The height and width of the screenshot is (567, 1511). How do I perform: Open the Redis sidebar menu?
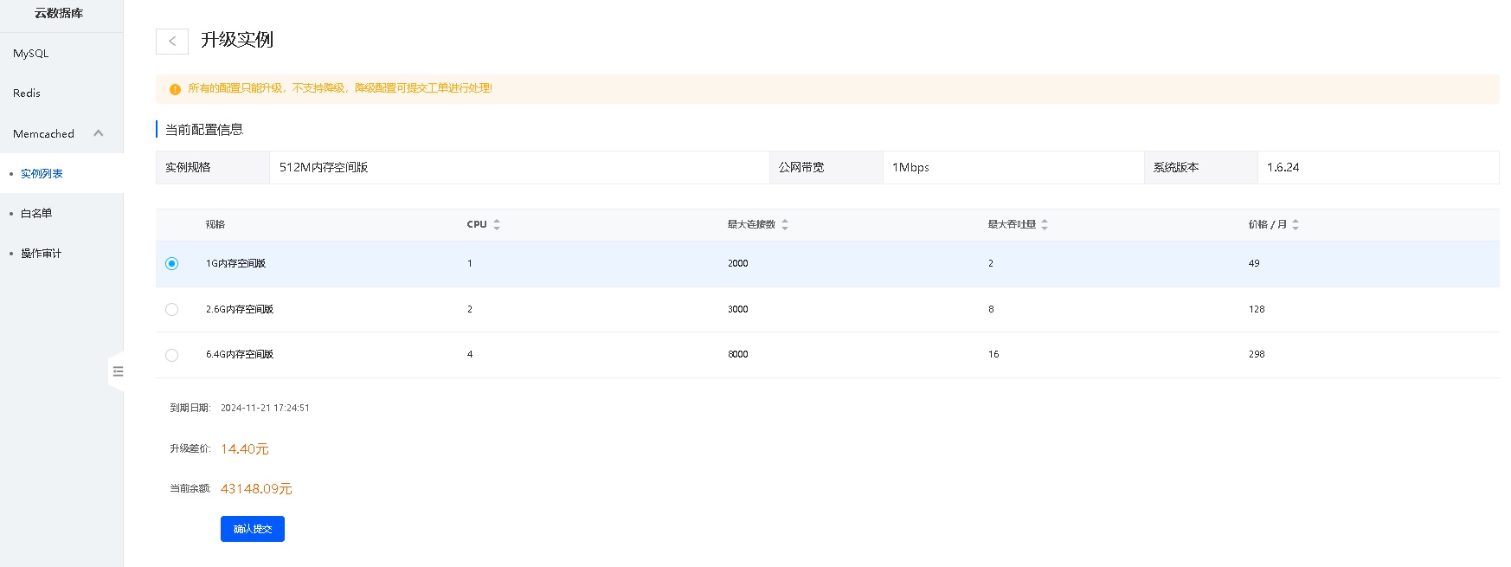coord(27,93)
